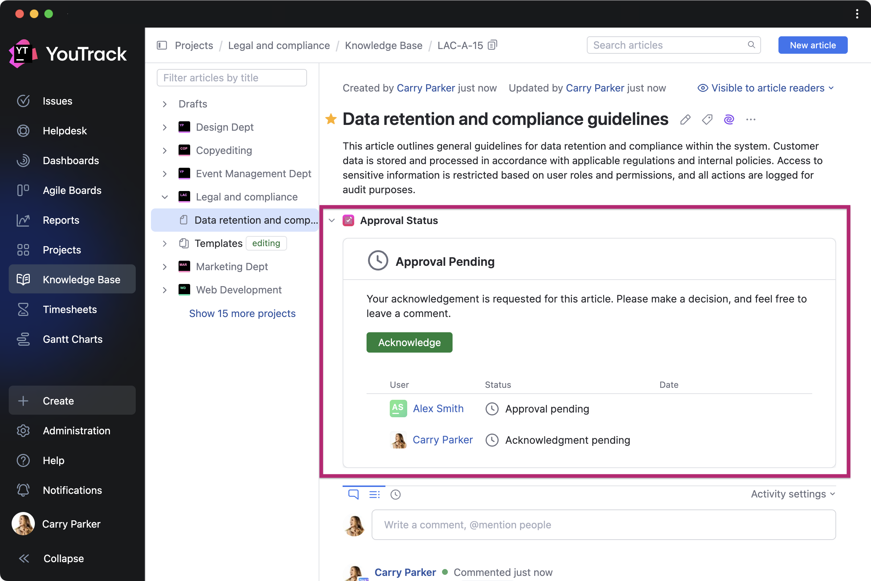
Task: Open the three-dot article options menu
Action: click(751, 120)
